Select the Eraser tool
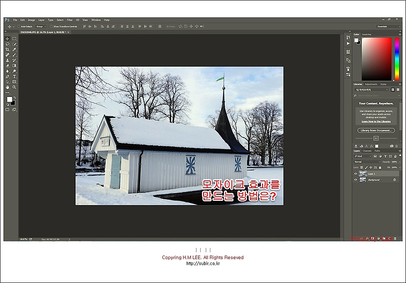This screenshot has height=283, width=406. (x=8, y=66)
